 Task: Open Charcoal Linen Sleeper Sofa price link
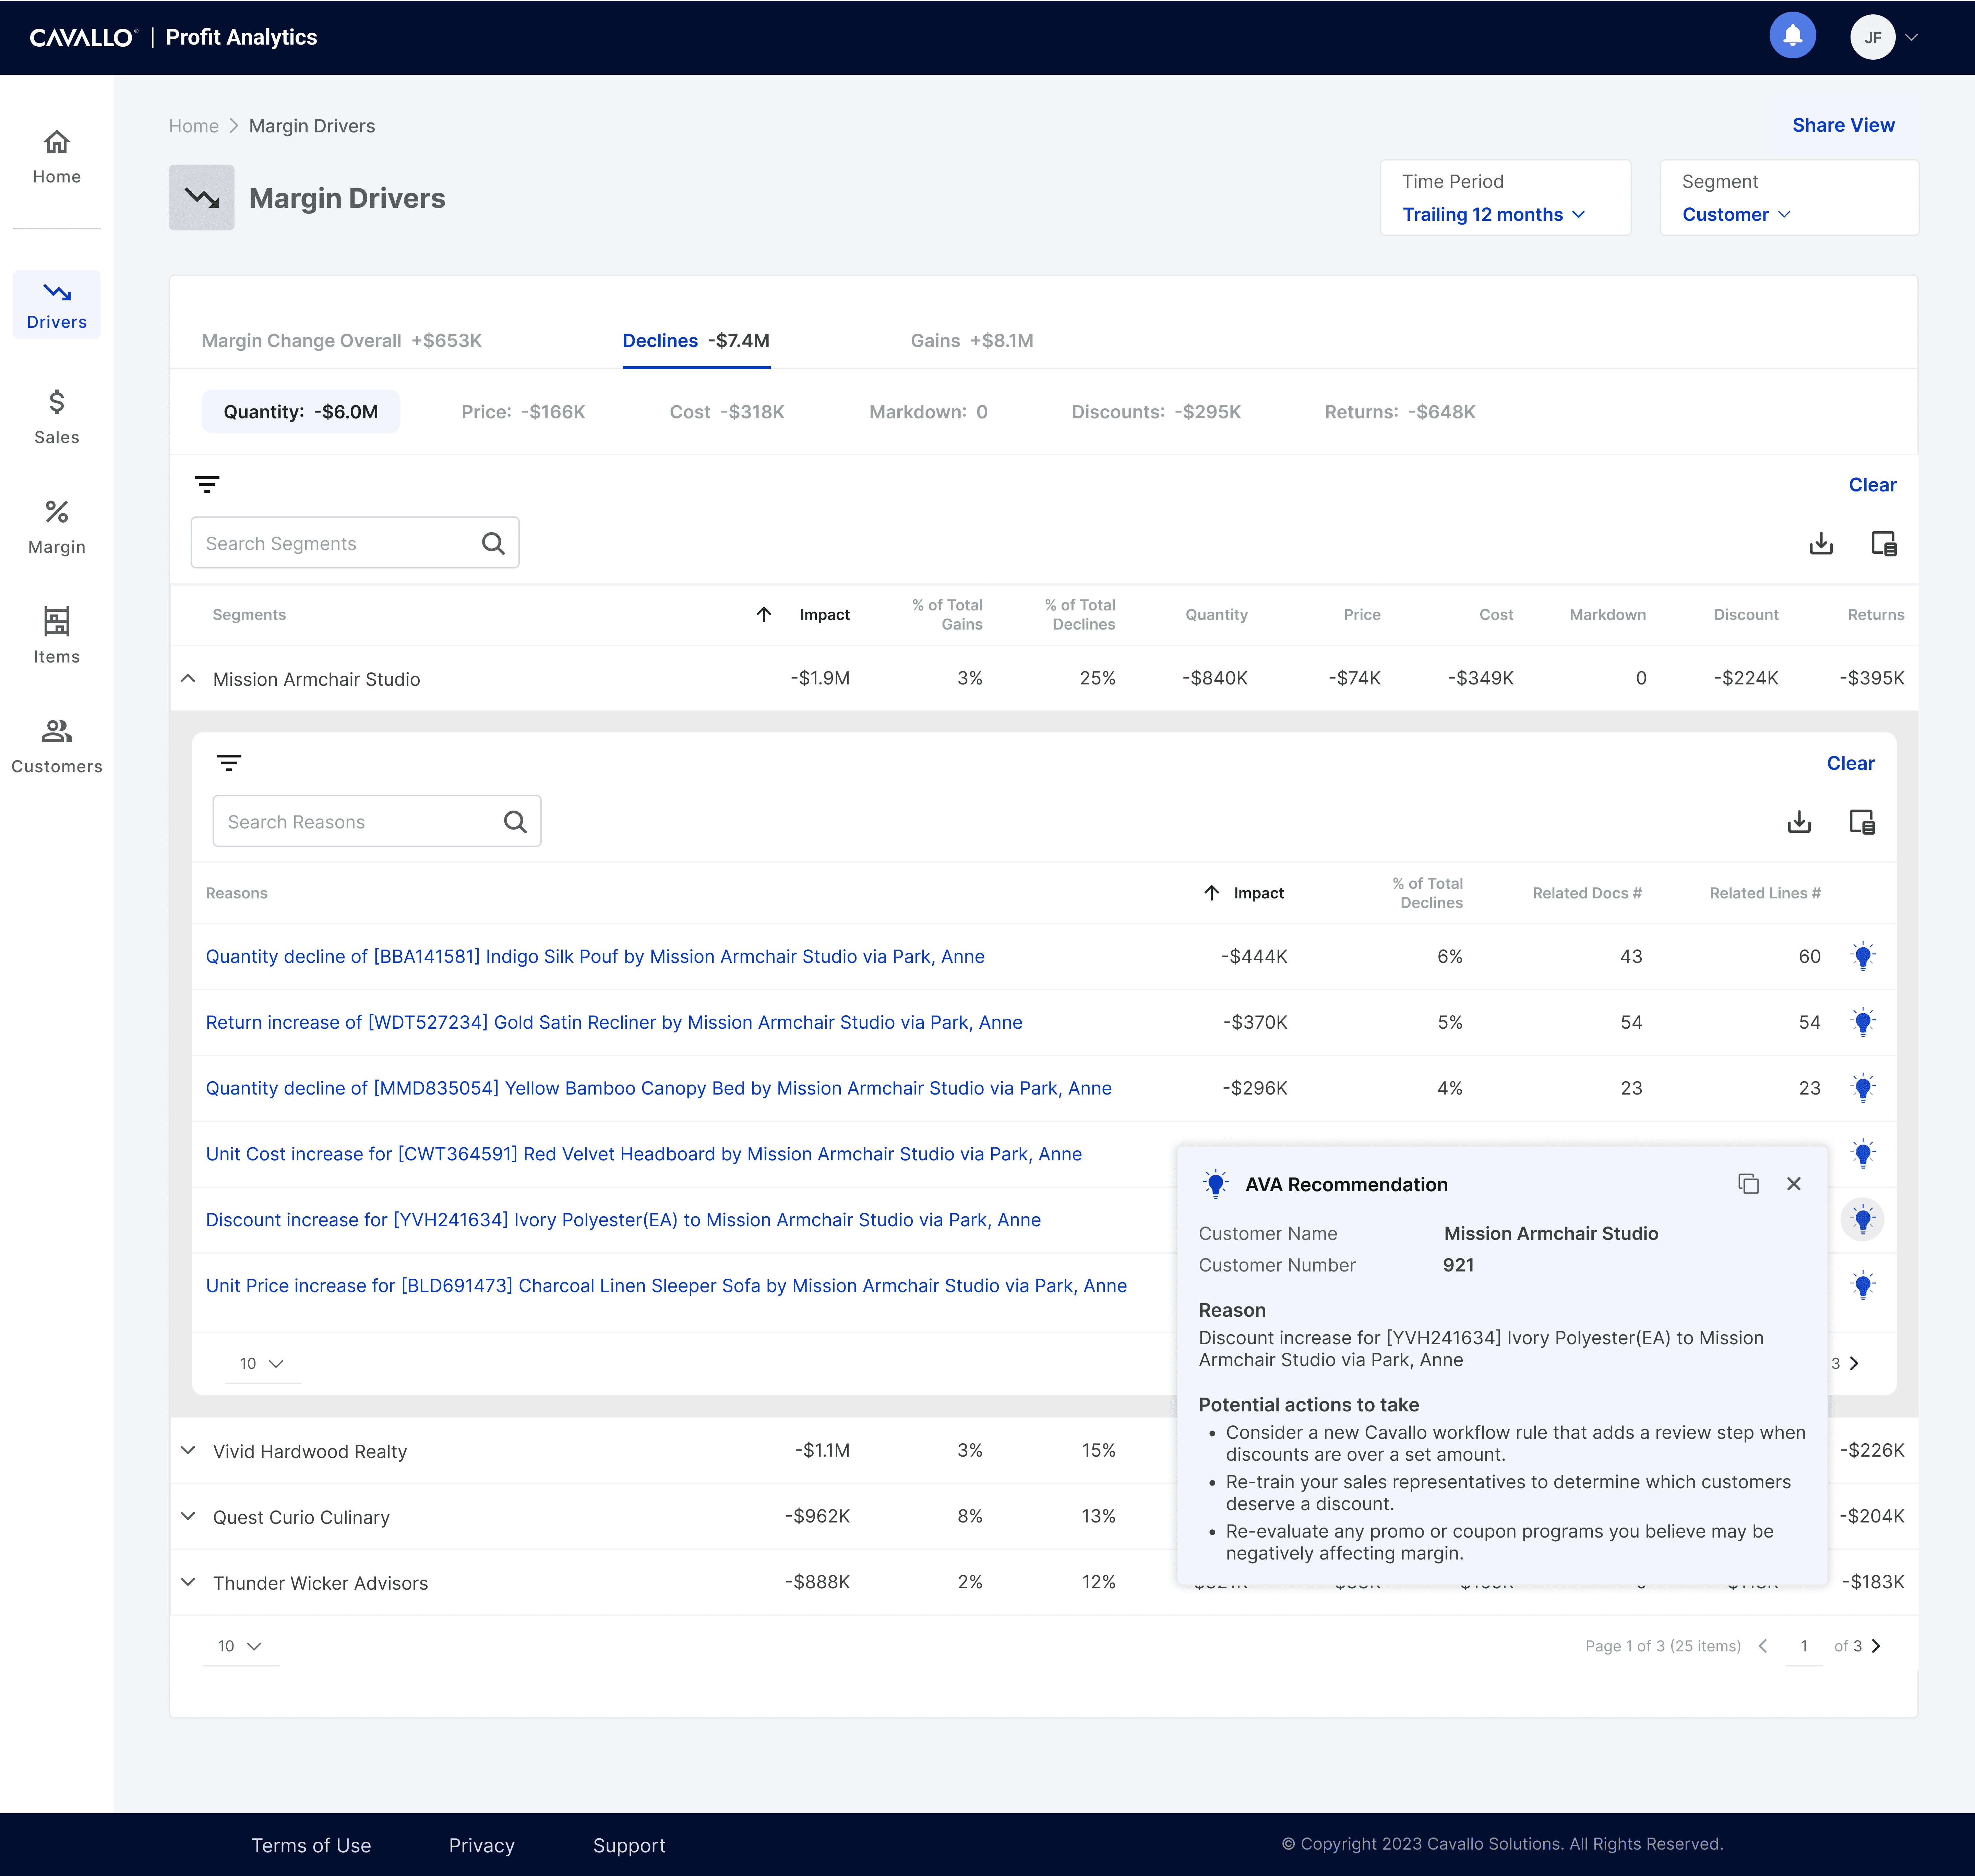point(666,1286)
